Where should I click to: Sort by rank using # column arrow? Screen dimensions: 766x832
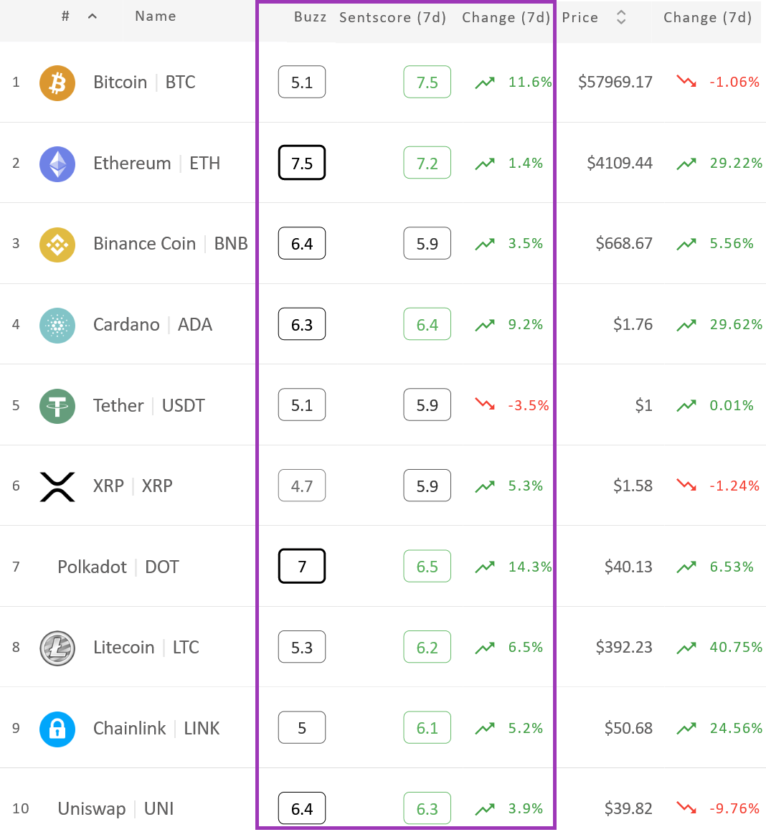point(93,16)
